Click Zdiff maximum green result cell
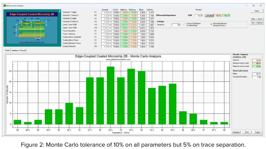Image resolution: width=266 pixels, height=149 pixels. point(226,16)
